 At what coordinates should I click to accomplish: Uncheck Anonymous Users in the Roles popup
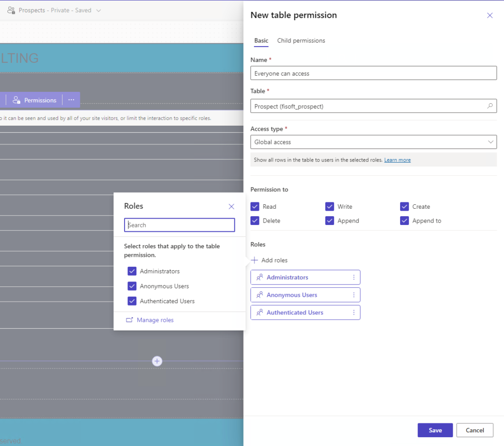point(132,286)
